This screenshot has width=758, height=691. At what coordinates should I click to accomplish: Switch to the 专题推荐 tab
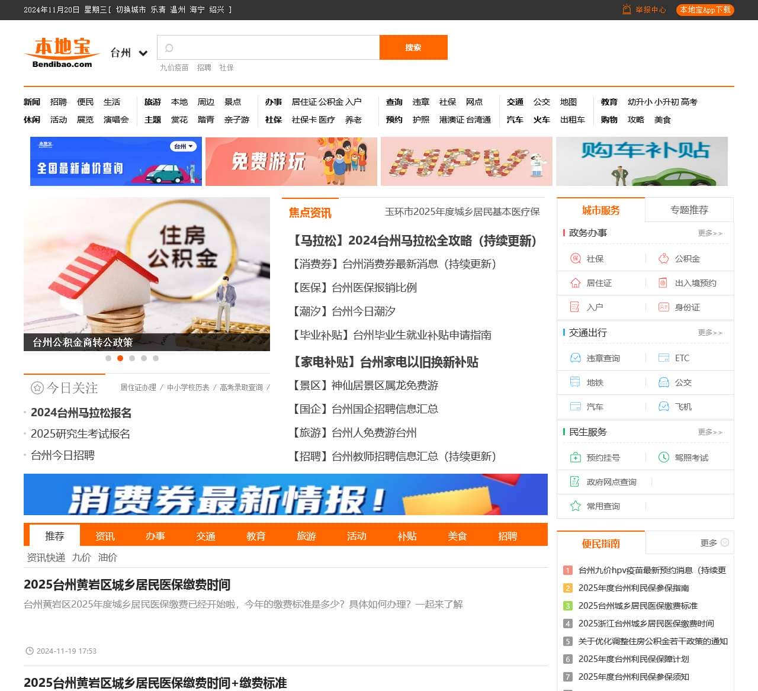[x=689, y=210]
